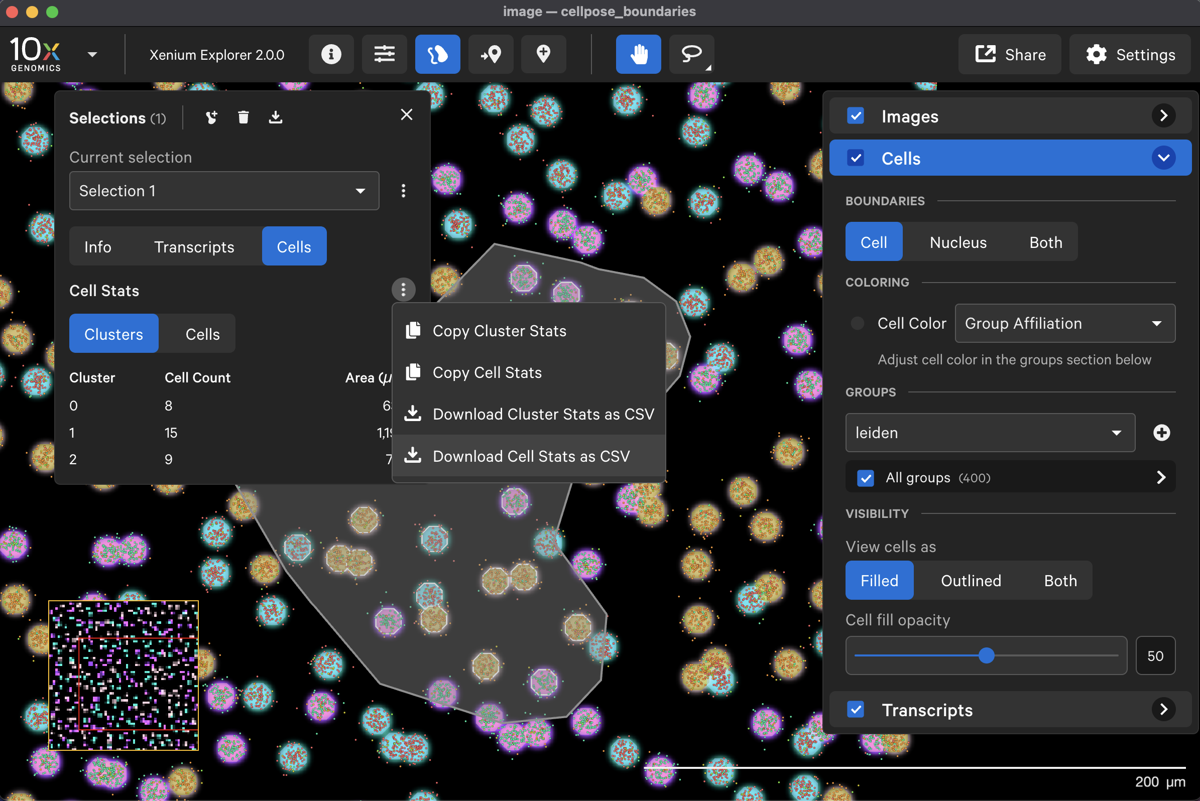Viewport: 1200px width, 801px height.
Task: Switch to the Transcripts tab
Action: click(x=194, y=247)
